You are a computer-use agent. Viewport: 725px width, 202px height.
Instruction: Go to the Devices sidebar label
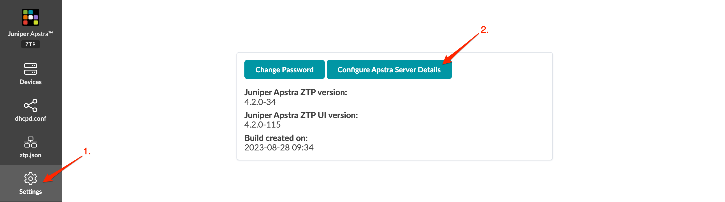[x=30, y=82]
